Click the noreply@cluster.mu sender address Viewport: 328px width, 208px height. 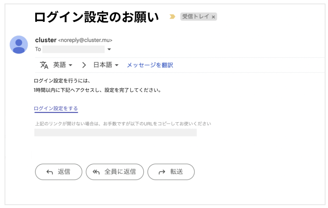coord(85,40)
